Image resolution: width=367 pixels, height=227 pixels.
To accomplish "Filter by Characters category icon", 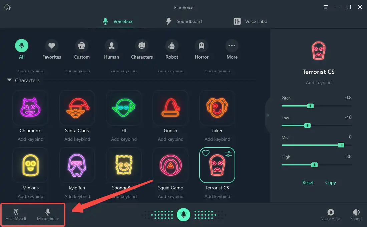I will pyautogui.click(x=141, y=46).
